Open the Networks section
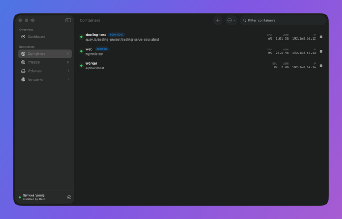342x219 pixels. pos(45,79)
